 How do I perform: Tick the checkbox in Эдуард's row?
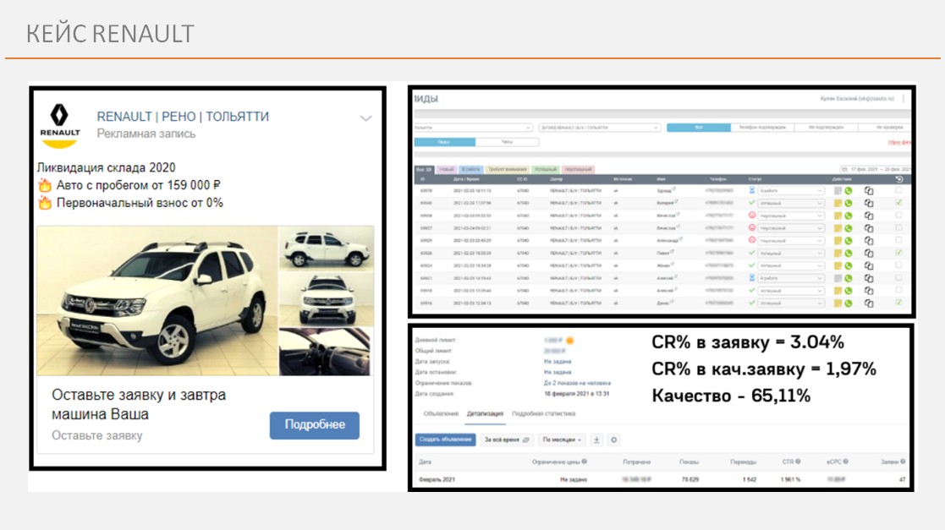(x=898, y=189)
